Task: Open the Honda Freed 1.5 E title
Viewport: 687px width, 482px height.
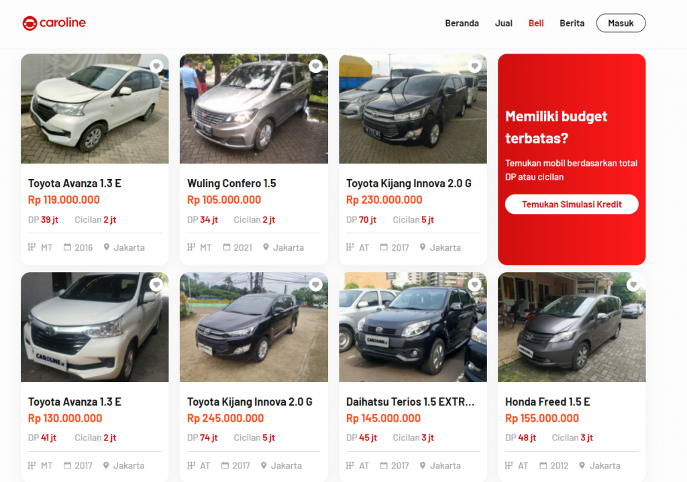Action: point(547,402)
